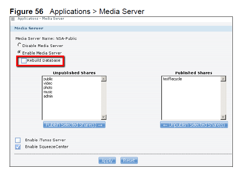Screen dimensions: 240x171
Task: Toggle the Enable SqueezeCenter checkbox
Action: pyautogui.click(x=18, y=147)
